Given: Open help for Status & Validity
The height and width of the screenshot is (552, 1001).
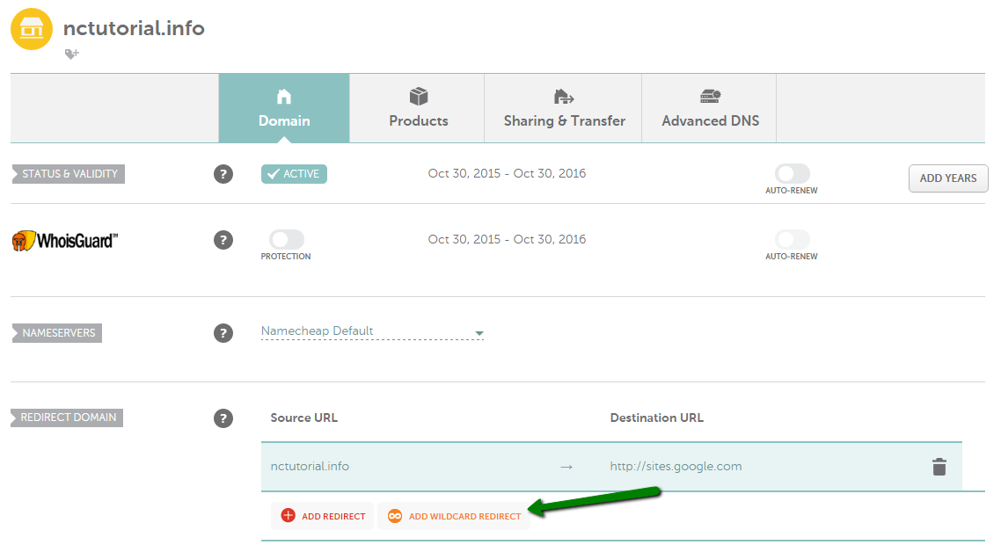Looking at the screenshot, I should [x=223, y=174].
